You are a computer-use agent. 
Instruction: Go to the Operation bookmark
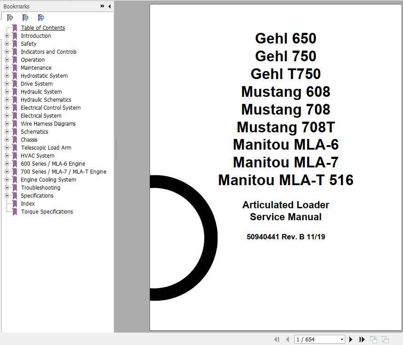tap(33, 59)
